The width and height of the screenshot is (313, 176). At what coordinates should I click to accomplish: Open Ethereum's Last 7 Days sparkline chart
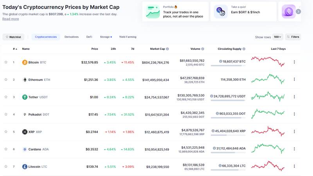[268, 79]
